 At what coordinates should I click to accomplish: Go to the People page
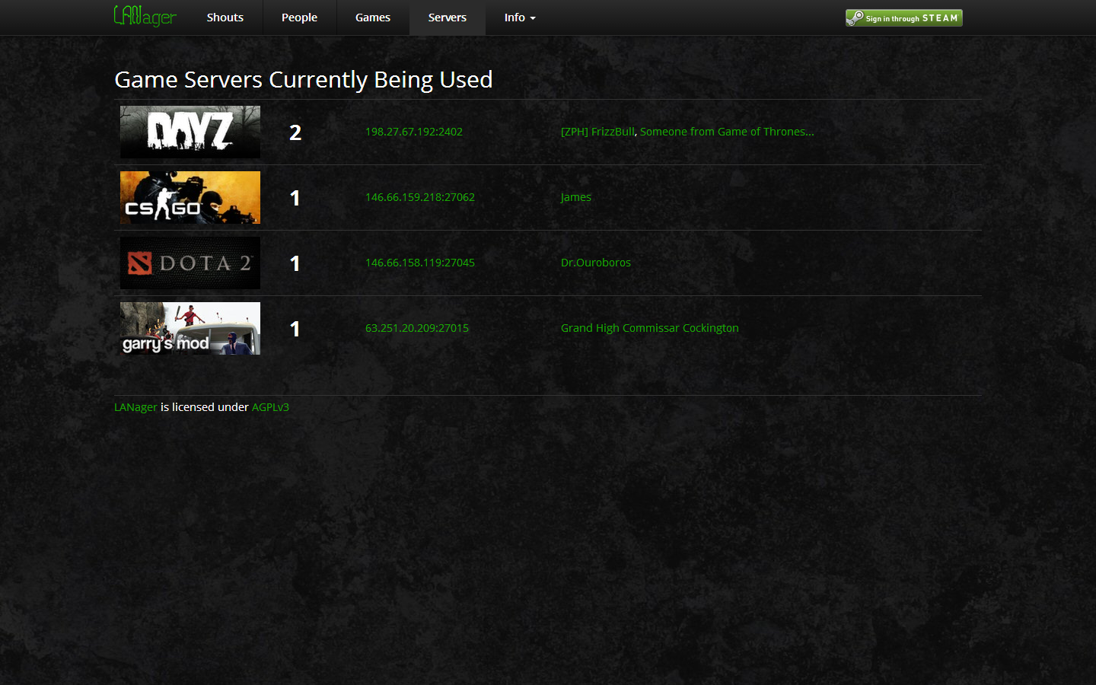299,18
